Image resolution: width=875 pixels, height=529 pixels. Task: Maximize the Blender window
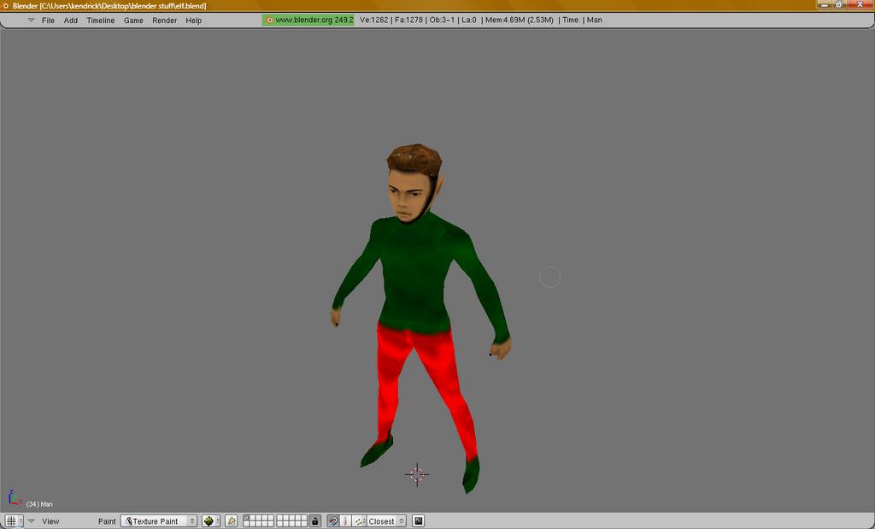(839, 4)
